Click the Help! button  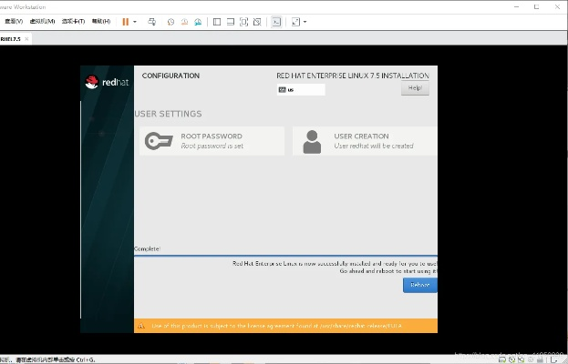pyautogui.click(x=415, y=88)
